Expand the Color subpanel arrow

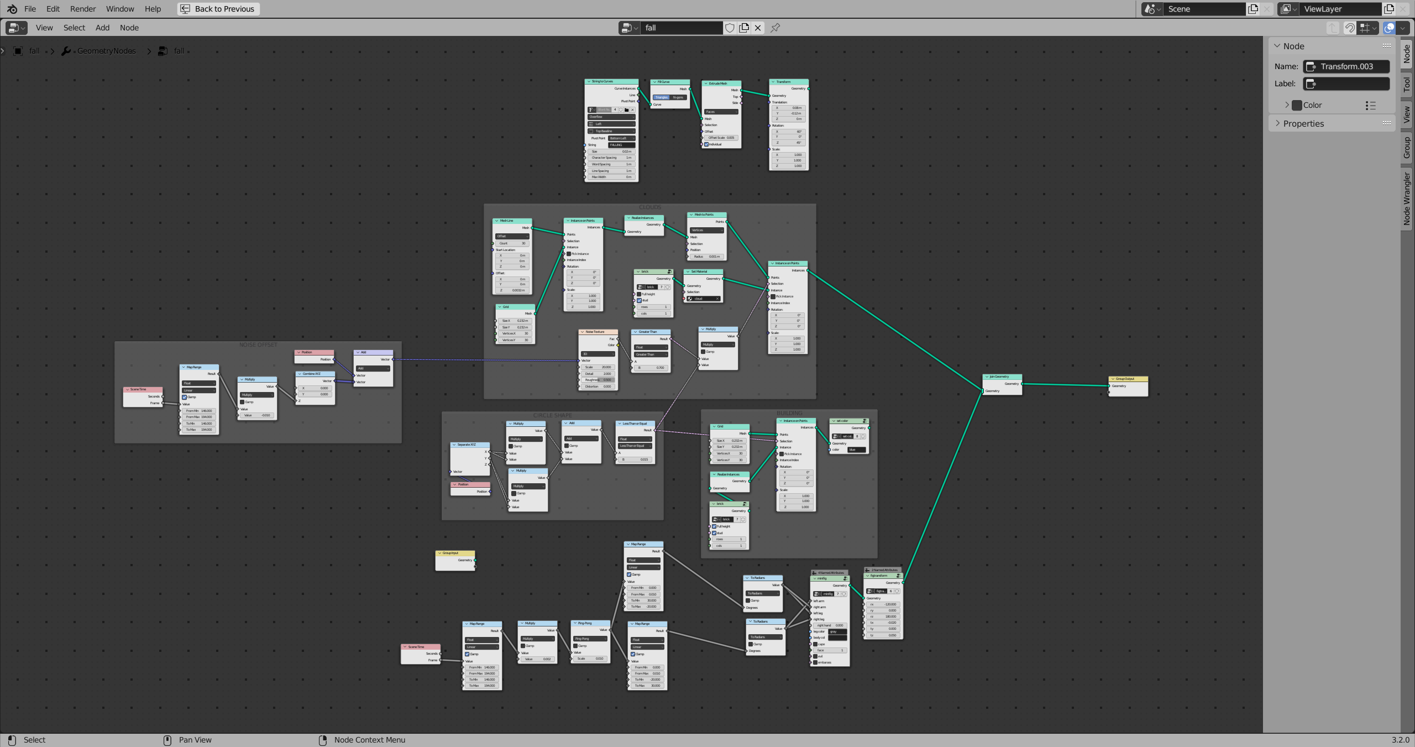1287,105
